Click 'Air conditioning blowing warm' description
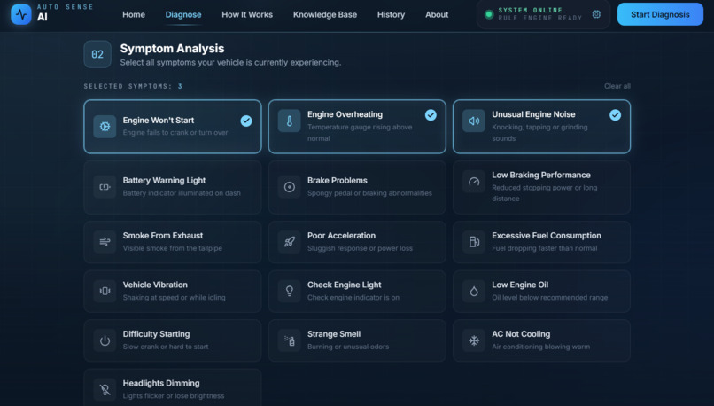714x406 pixels. (x=540, y=347)
